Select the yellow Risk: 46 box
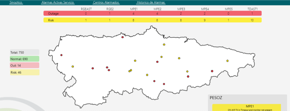Screen dimensions: 290x111 tap(25, 72)
